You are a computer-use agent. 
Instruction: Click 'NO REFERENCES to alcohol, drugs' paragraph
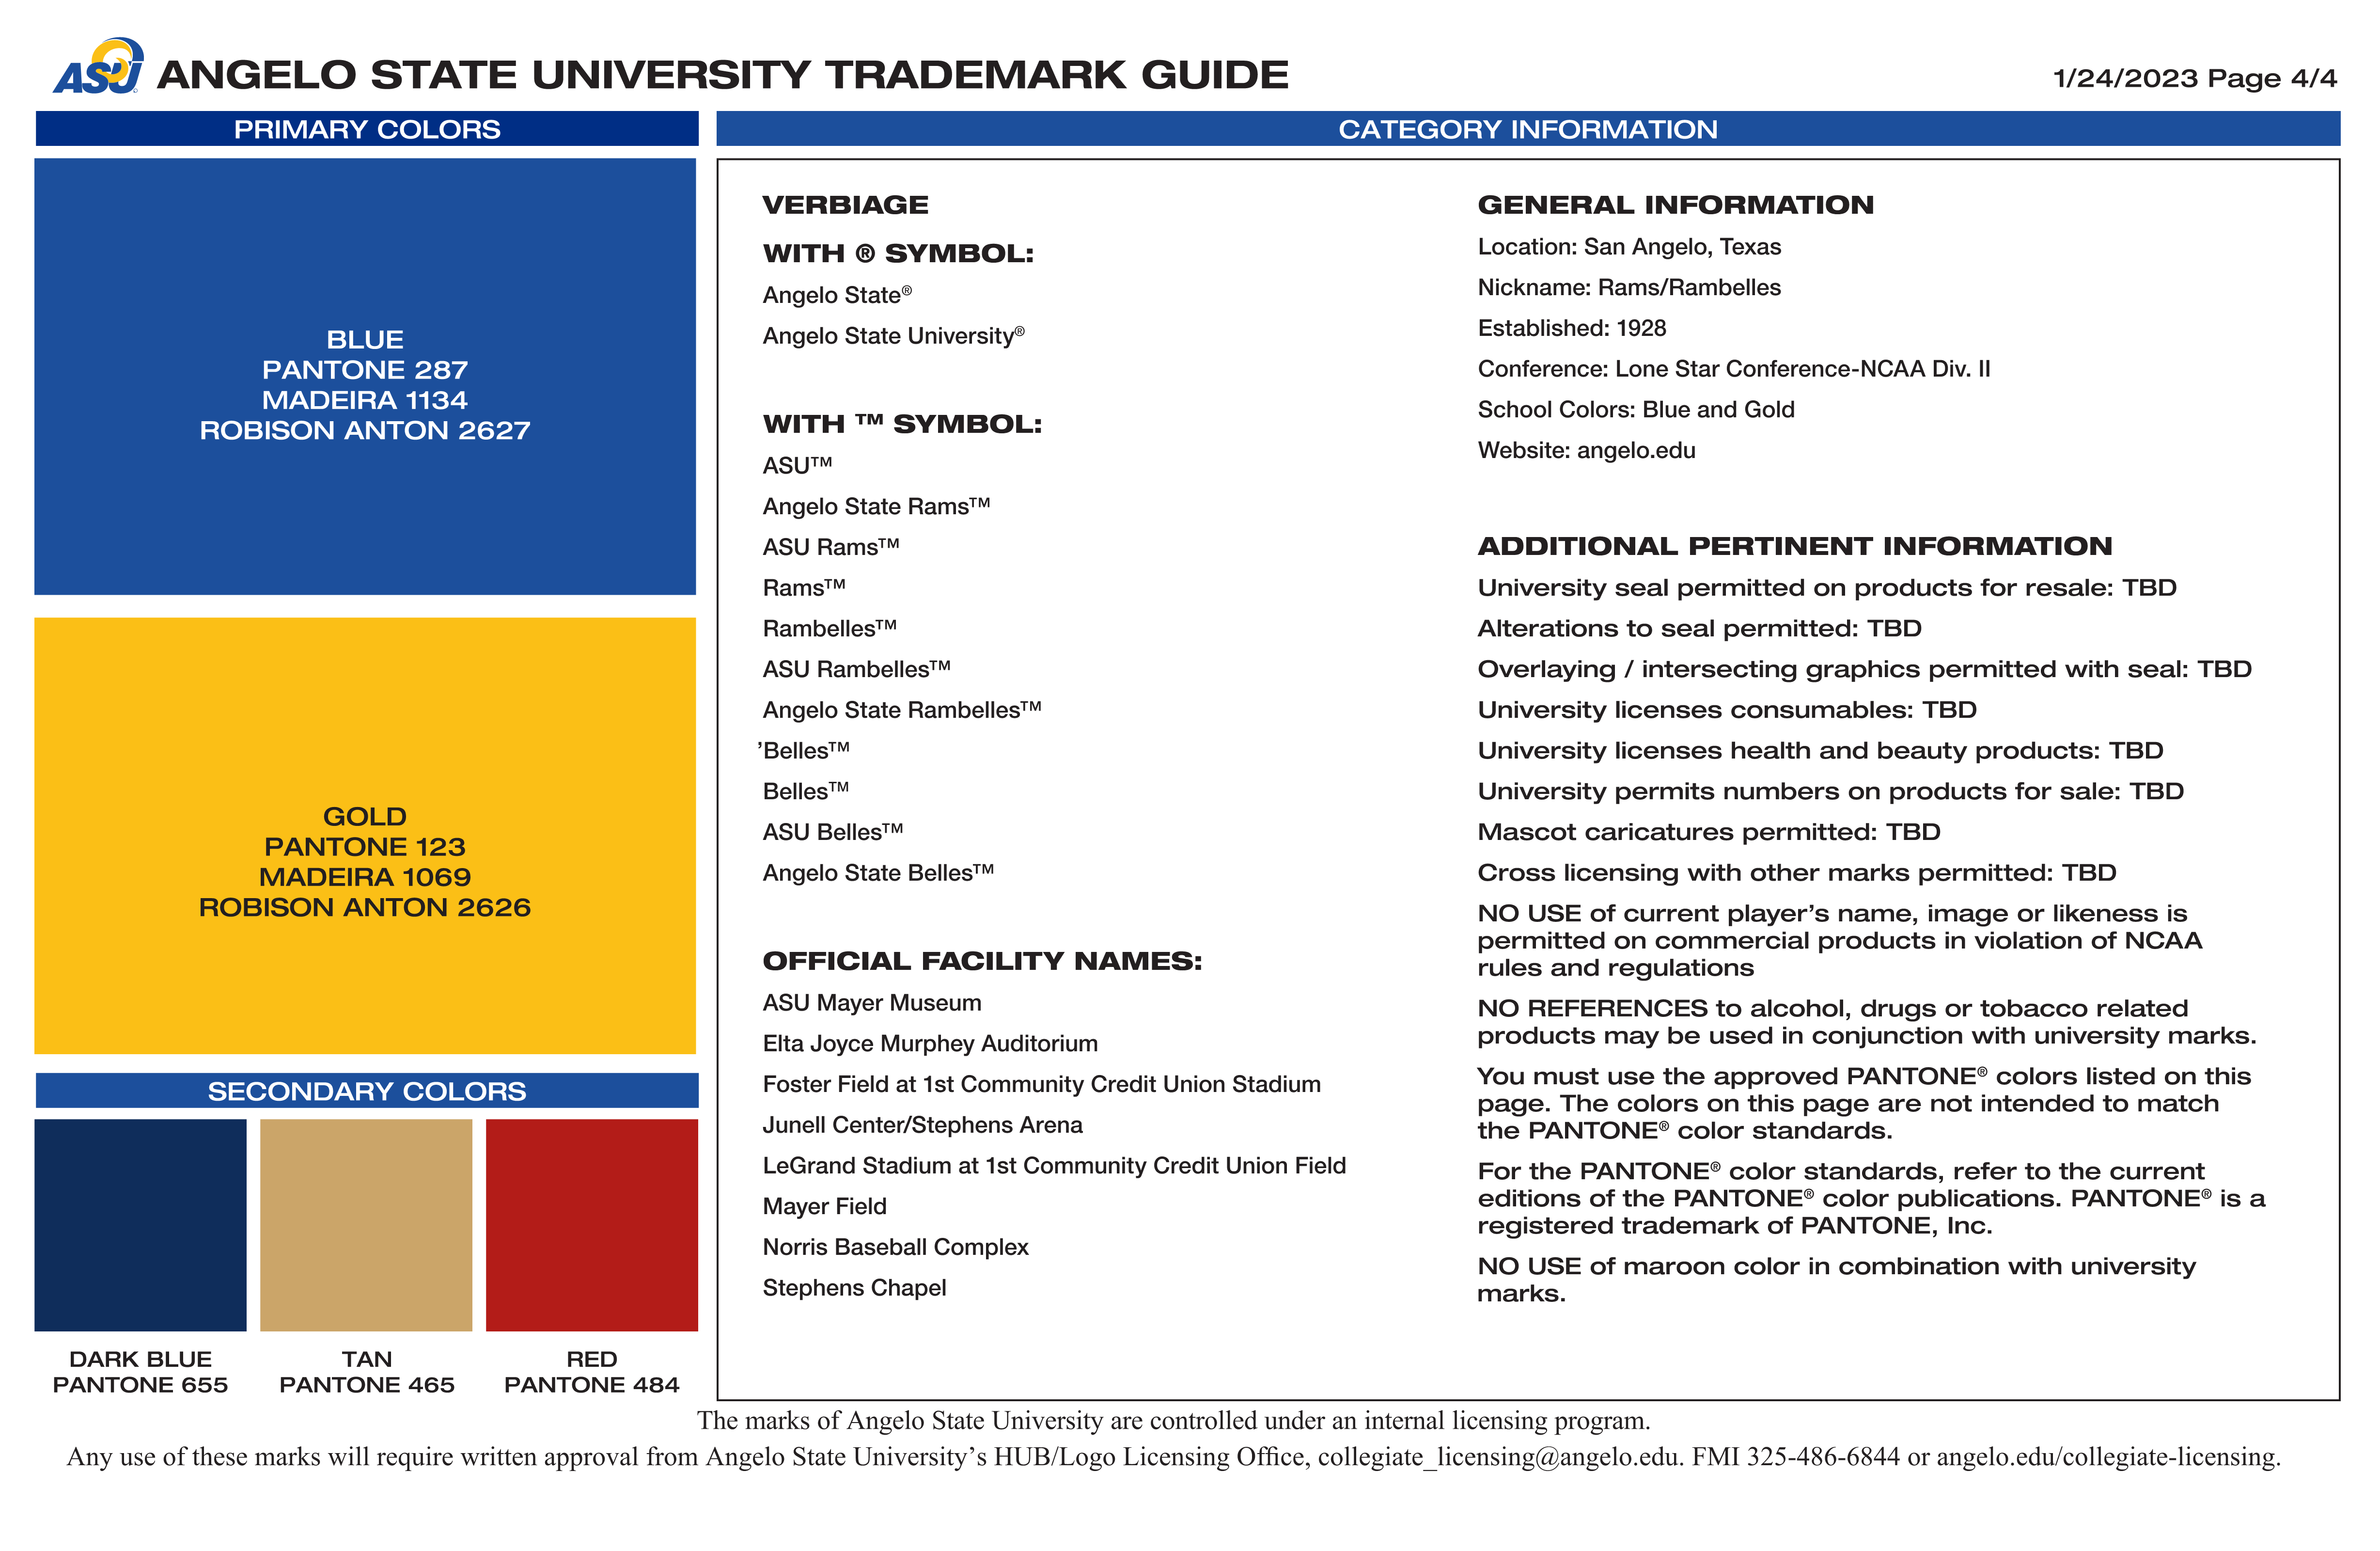click(x=1867, y=1022)
